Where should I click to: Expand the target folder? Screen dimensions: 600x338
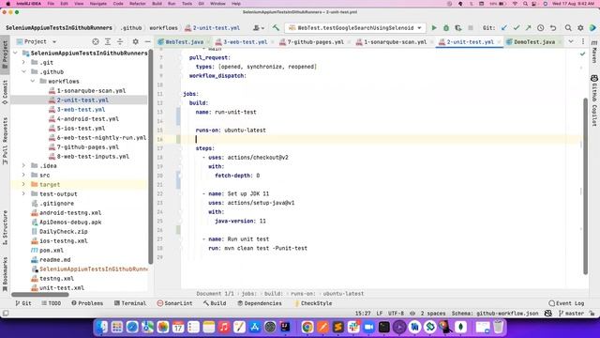click(x=23, y=184)
